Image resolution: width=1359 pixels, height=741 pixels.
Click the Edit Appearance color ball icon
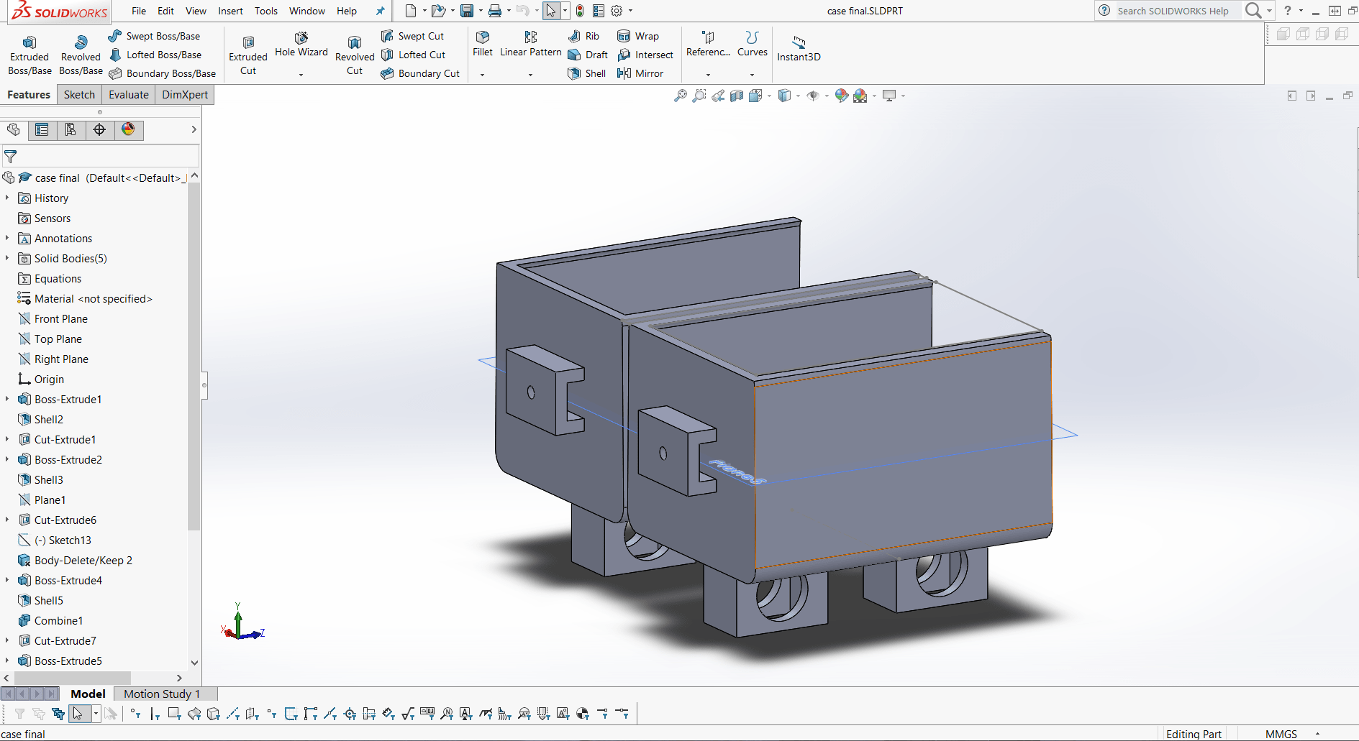click(841, 96)
